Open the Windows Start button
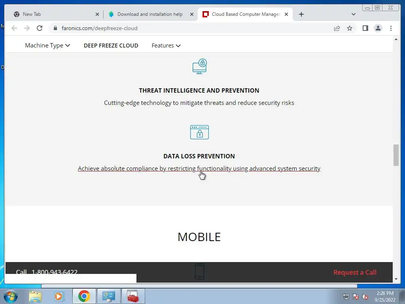This screenshot has width=405, height=304. (x=11, y=296)
